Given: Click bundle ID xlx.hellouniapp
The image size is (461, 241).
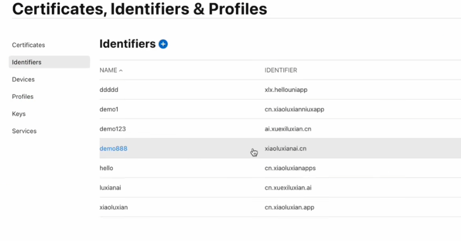Looking at the screenshot, I should click(286, 90).
